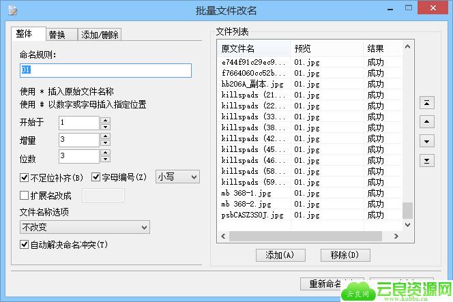Click the 添加(A) button
Viewport: 453px width, 302px height.
280,255
